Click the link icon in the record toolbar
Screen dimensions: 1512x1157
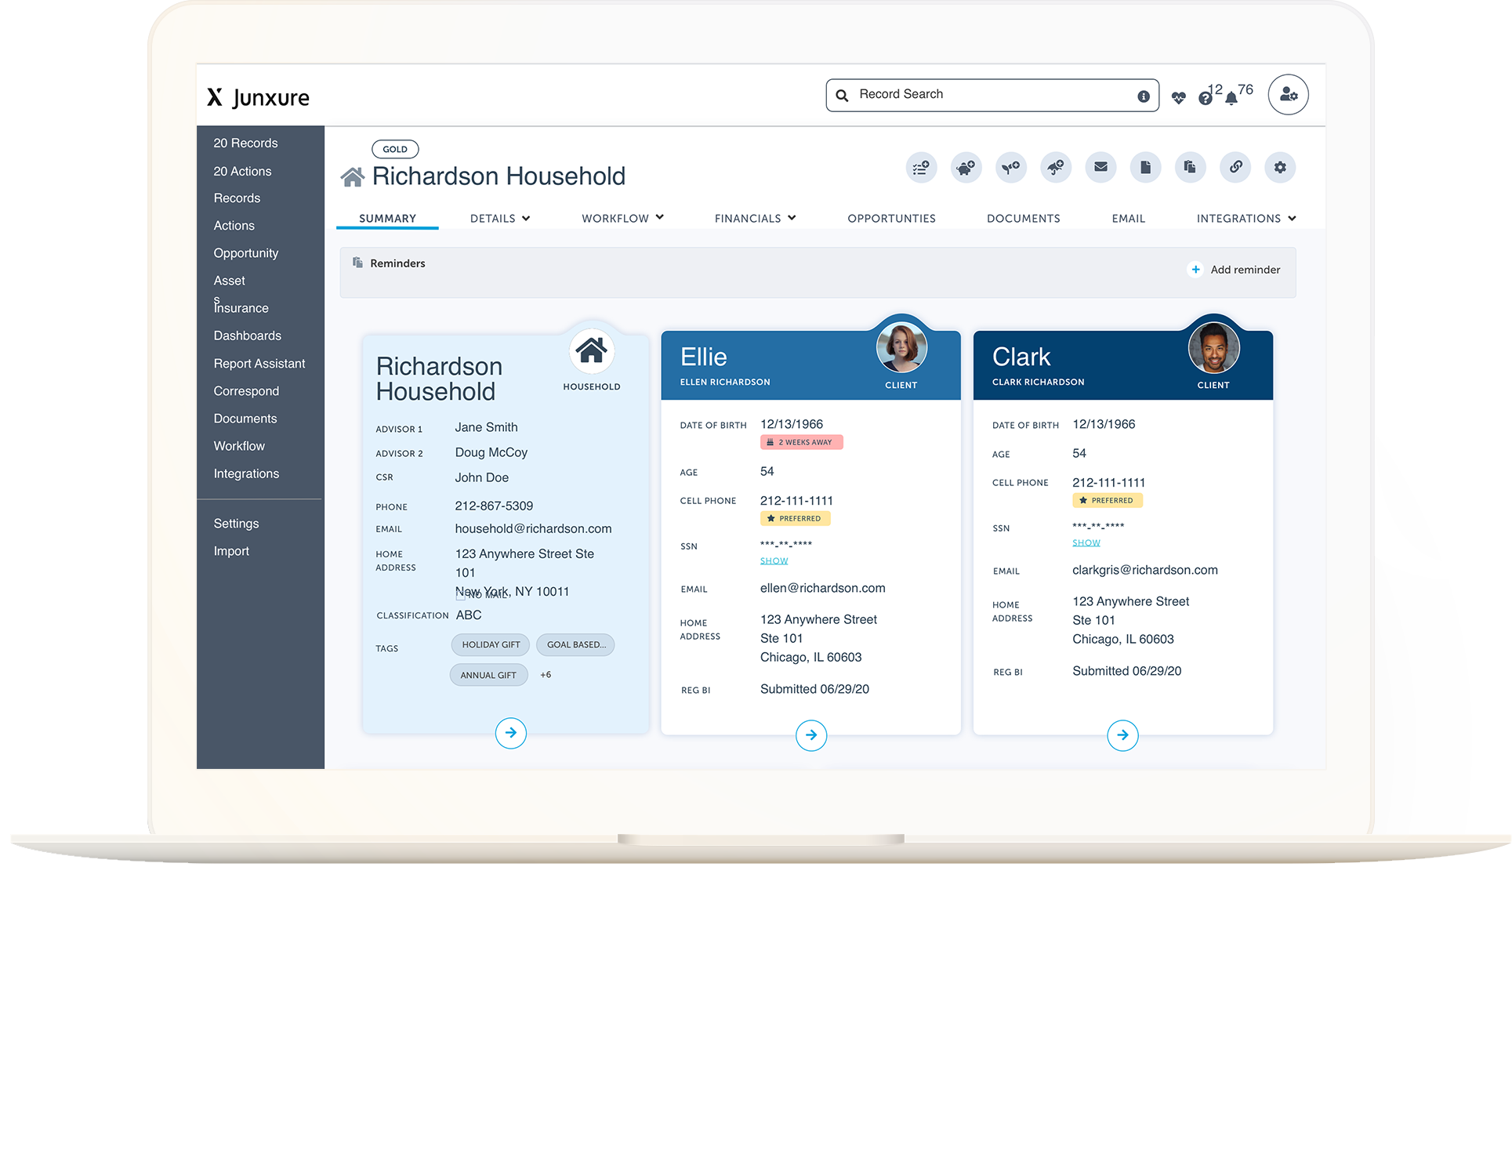(1235, 167)
